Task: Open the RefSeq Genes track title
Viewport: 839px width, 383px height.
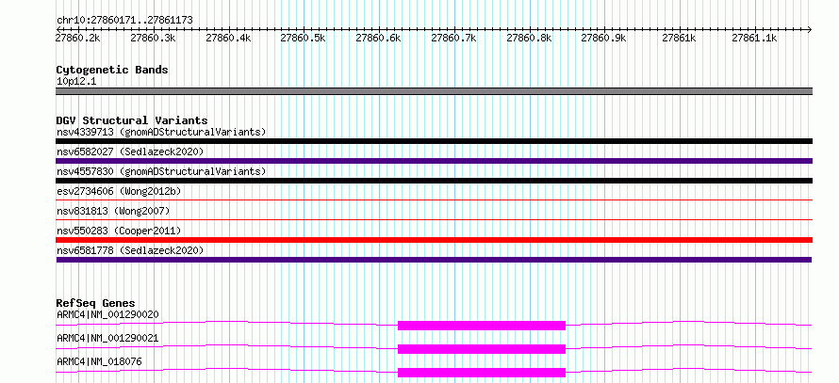Action: [x=96, y=303]
